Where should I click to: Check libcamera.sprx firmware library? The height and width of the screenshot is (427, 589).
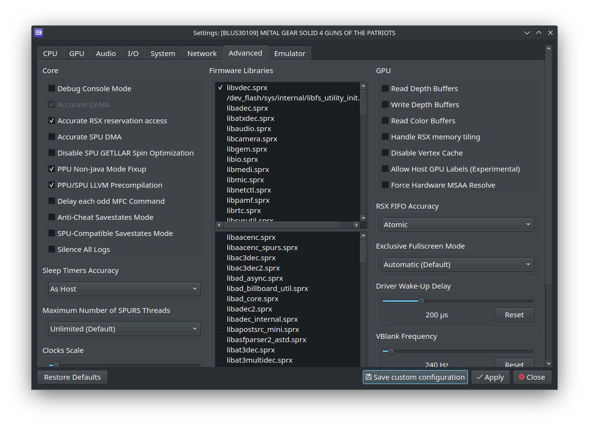pos(220,139)
